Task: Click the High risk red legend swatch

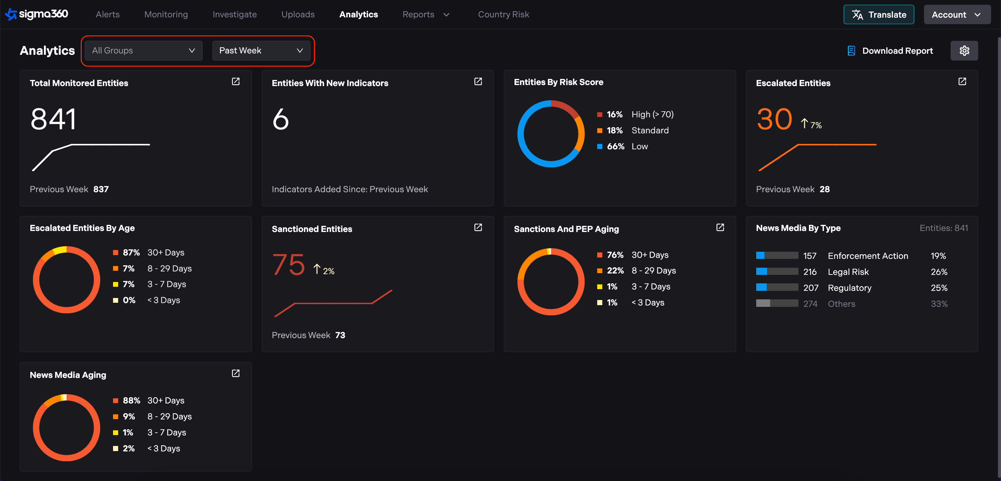Action: (x=599, y=115)
